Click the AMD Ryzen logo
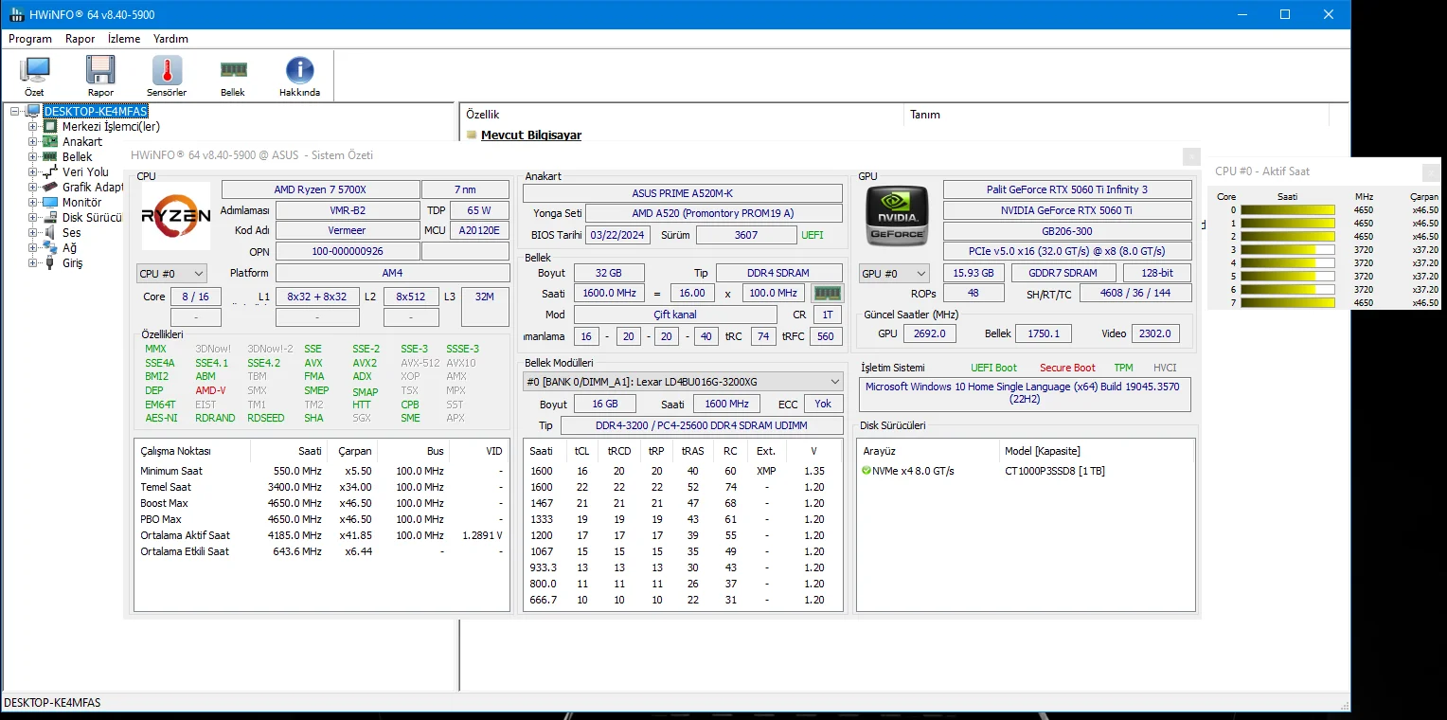 point(176,216)
